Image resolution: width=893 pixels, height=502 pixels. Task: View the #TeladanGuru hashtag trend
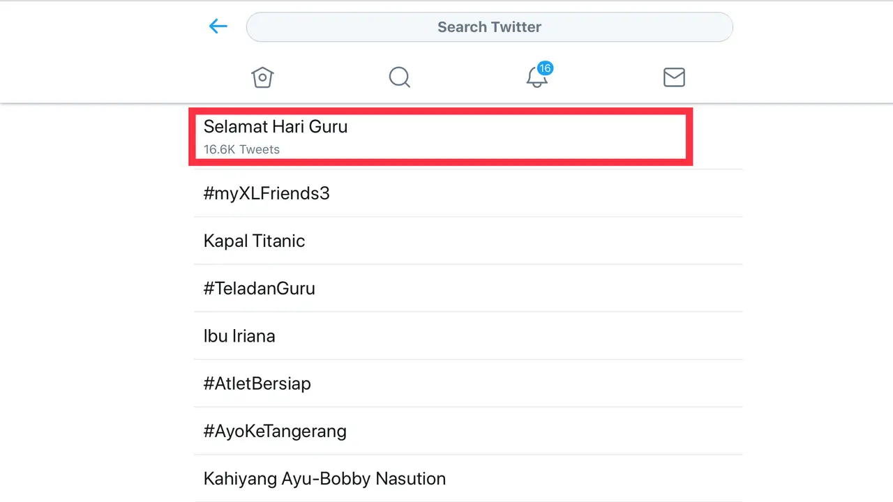(468, 288)
